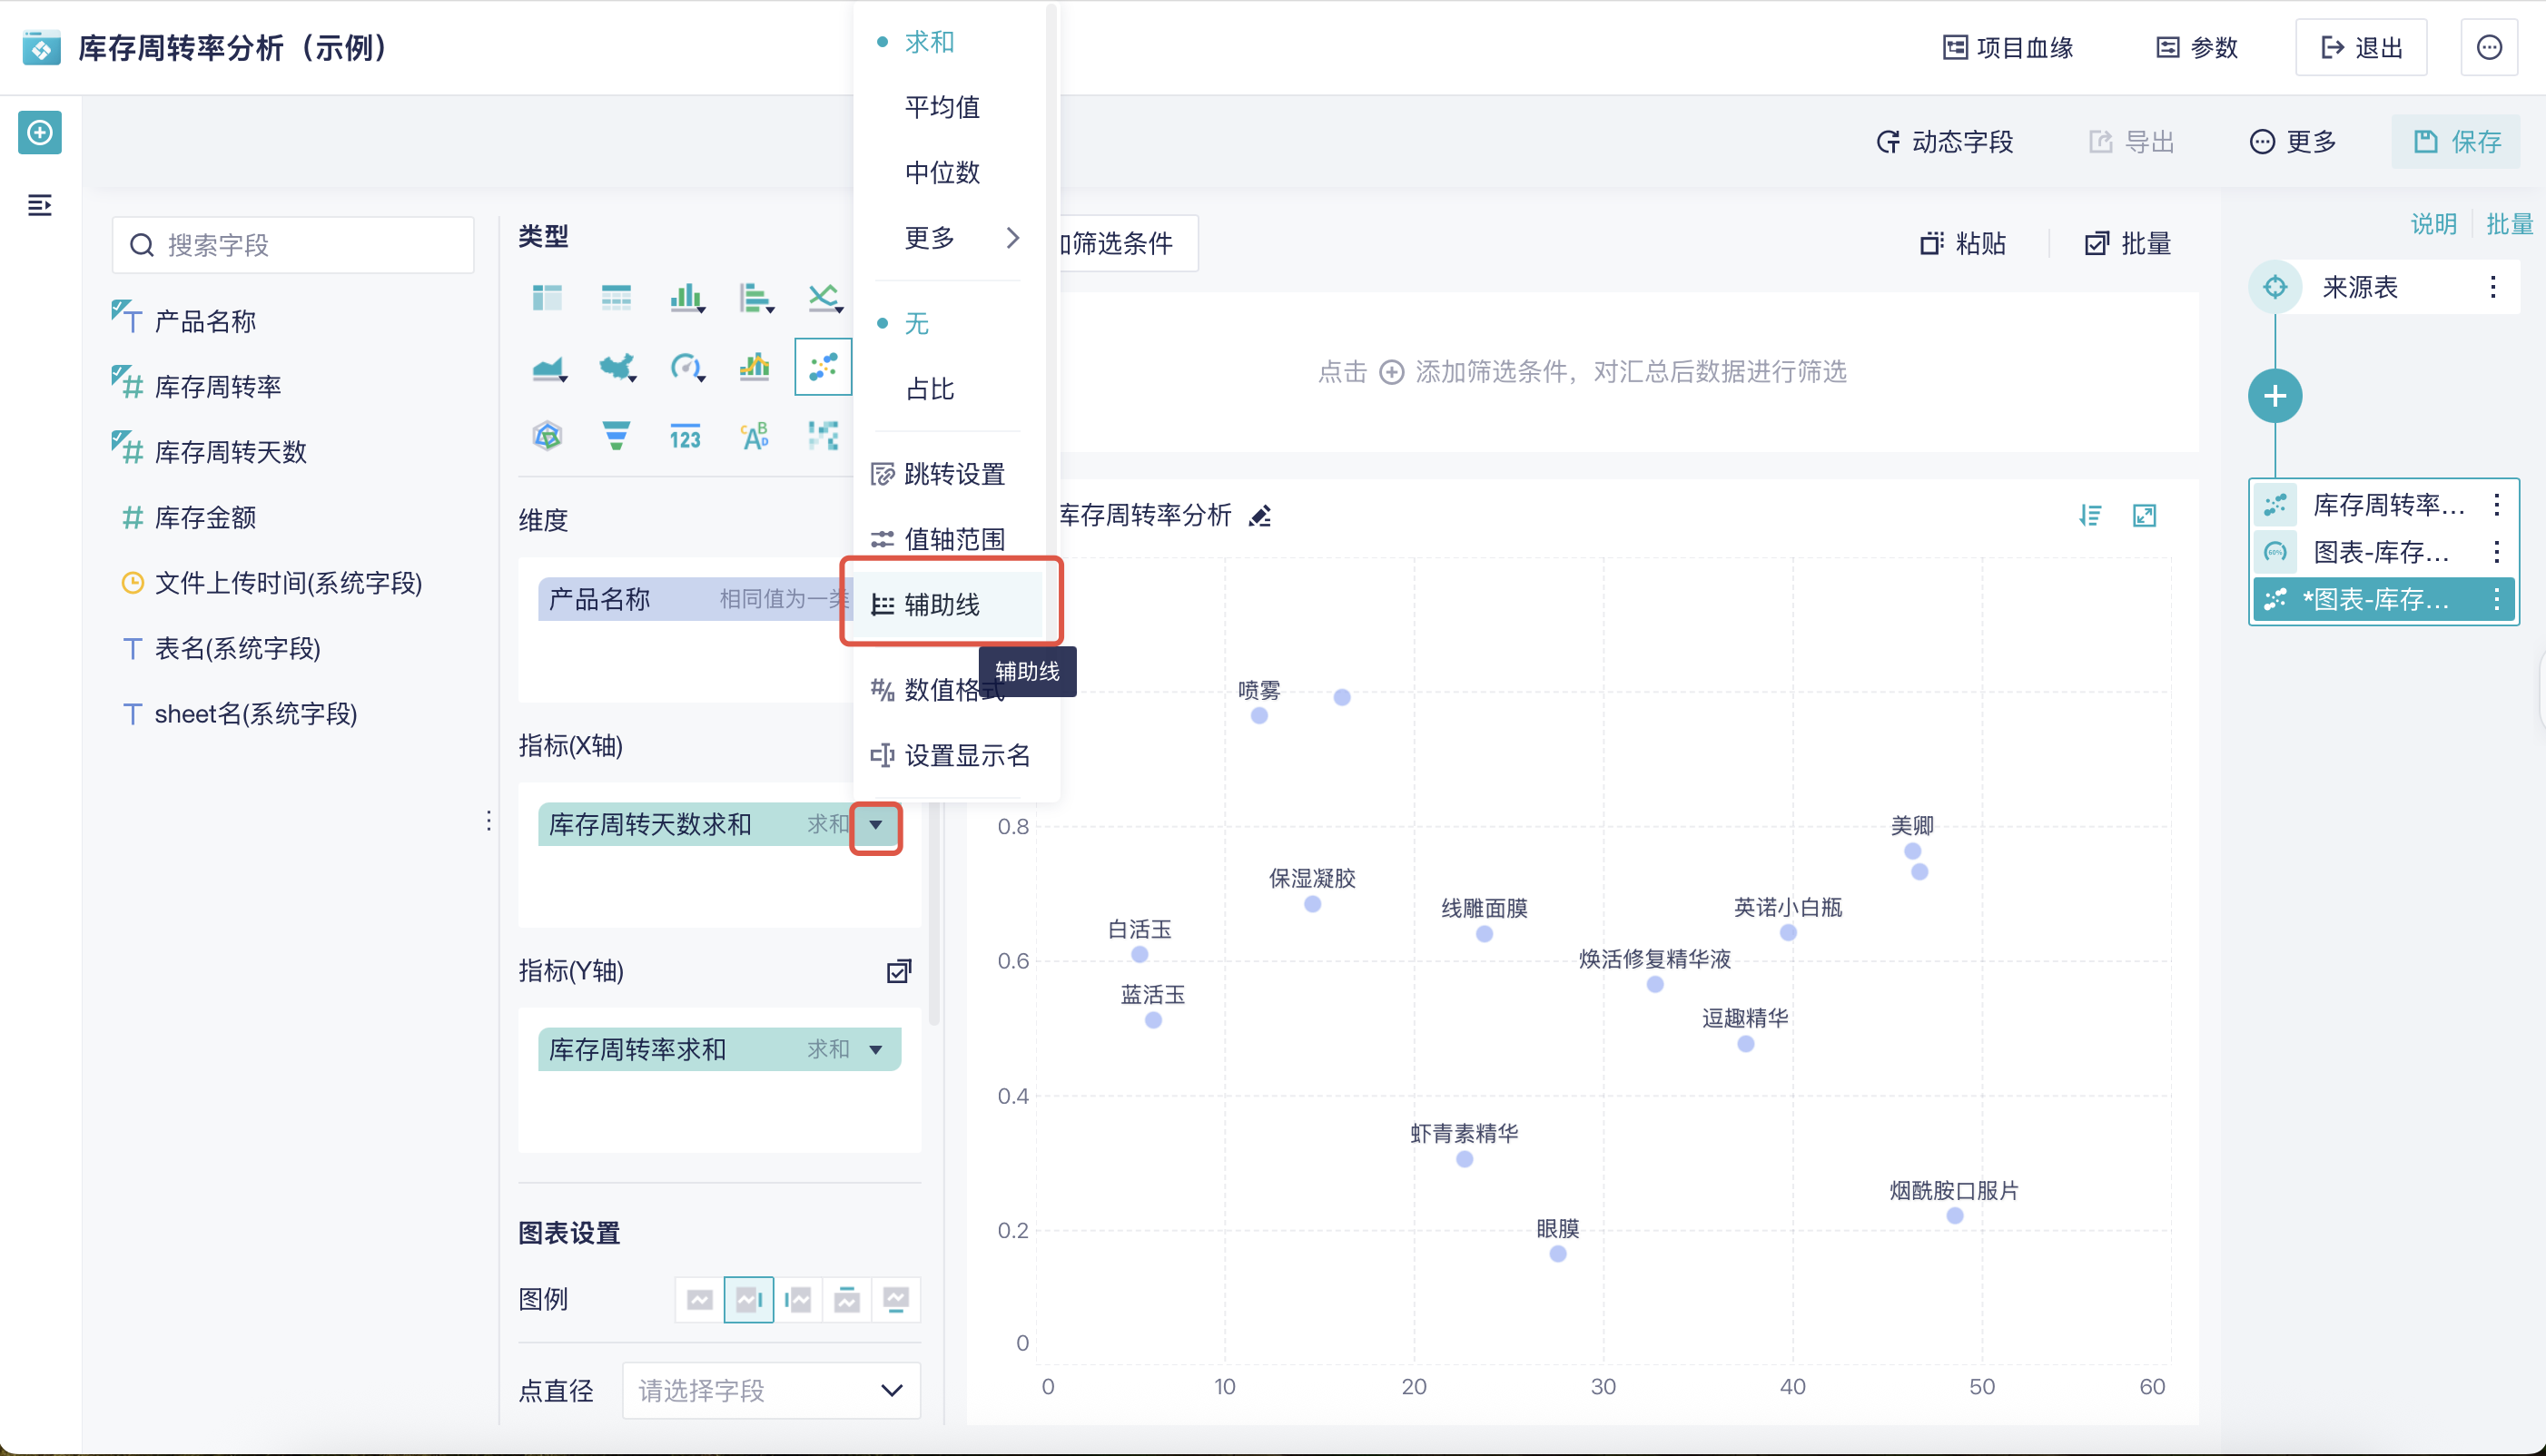The image size is (2546, 1456).
Task: Choose the word cloud CAB chart type
Action: [x=755, y=435]
